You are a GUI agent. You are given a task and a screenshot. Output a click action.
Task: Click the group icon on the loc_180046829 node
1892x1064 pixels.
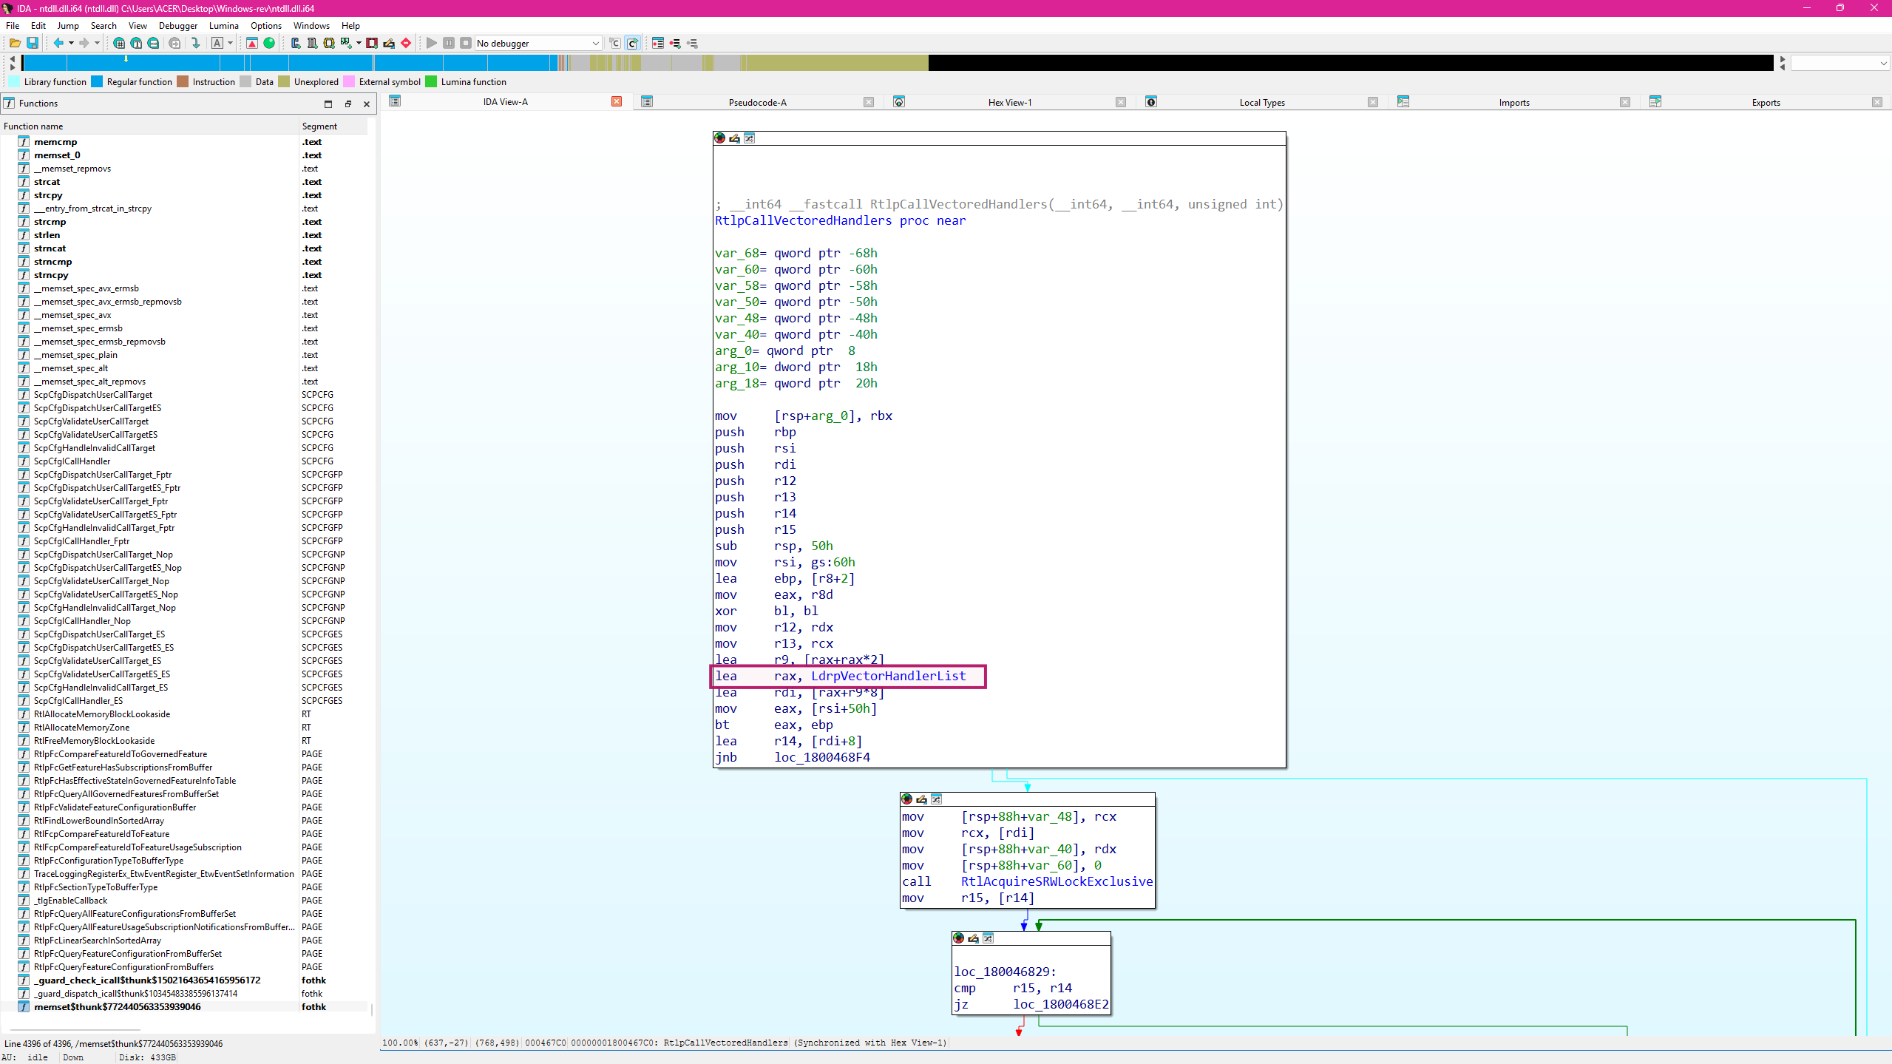point(988,938)
